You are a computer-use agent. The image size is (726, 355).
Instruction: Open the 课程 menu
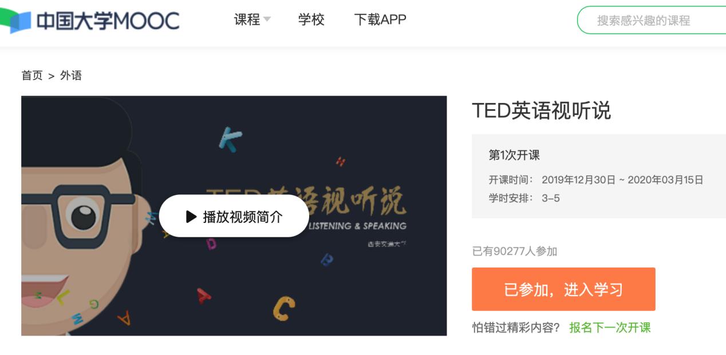pos(247,20)
